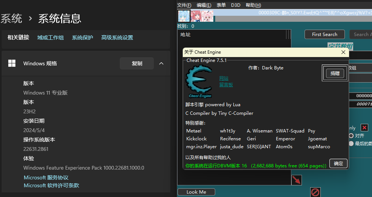Viewport: 372px width, 197px height.
Task: Click the Cheat Engine gear logo
Action: (199, 81)
